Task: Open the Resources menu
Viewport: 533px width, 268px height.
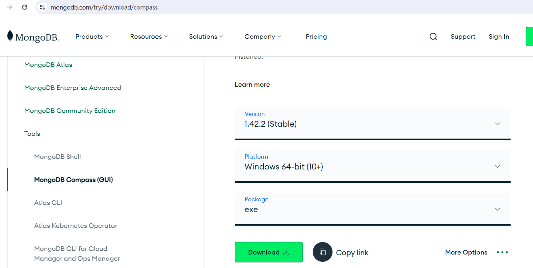Action: tap(149, 36)
